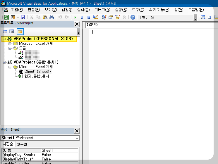Open the (일반) object dropdown
Image resolution: width=218 pixels, height=164 pixels.
point(152,25)
